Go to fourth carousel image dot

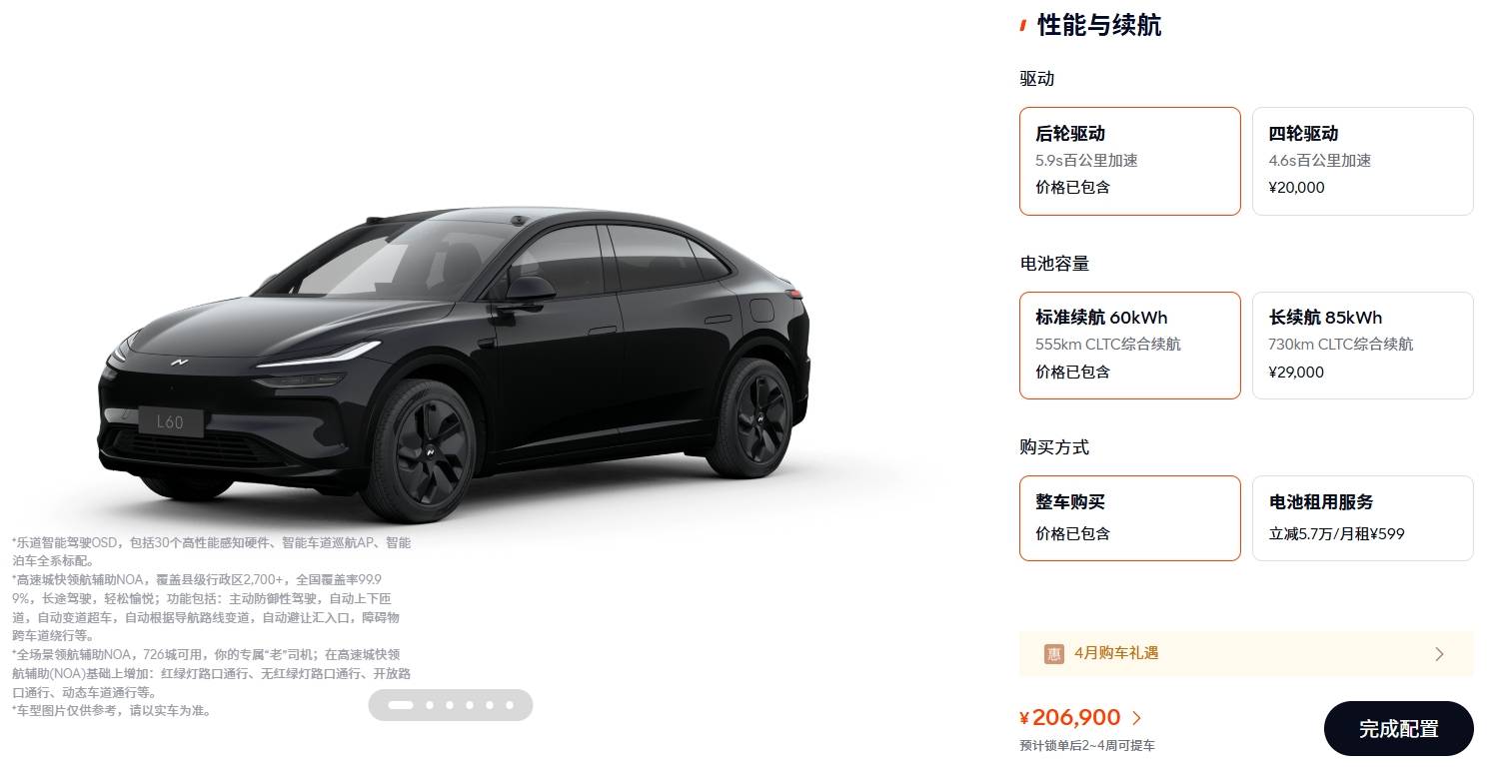click(x=470, y=705)
